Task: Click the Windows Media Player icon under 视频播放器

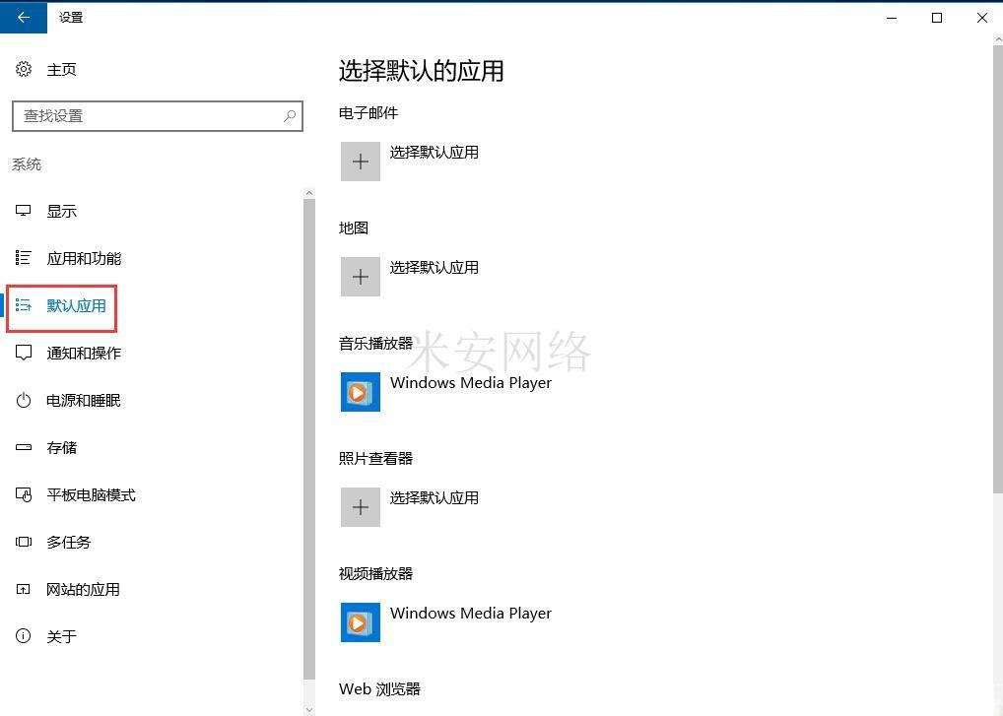Action: point(361,622)
